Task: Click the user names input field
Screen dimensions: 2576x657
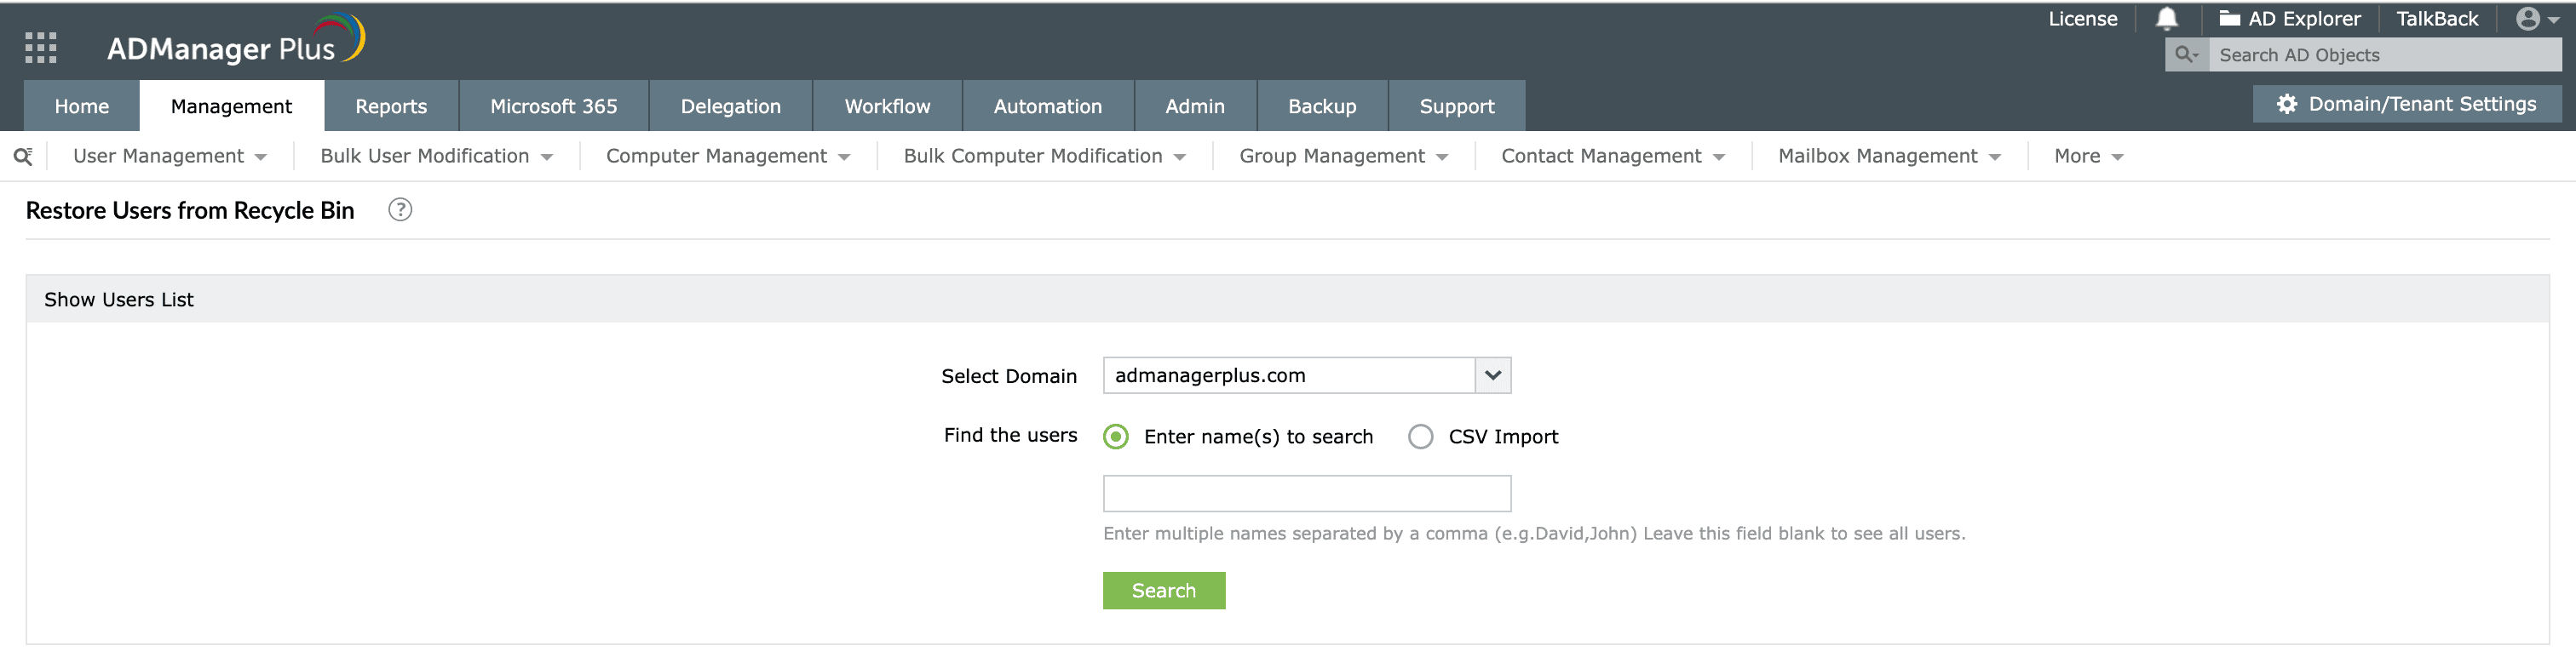Action: pos(1306,494)
